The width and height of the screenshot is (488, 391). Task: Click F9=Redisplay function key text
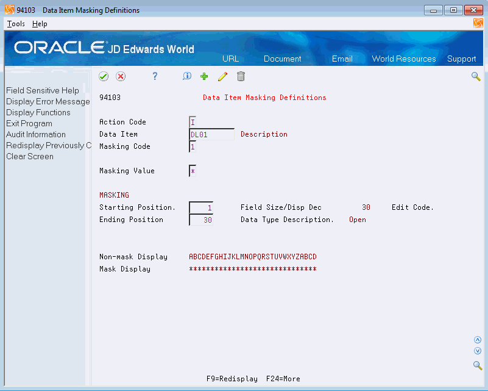click(x=232, y=379)
